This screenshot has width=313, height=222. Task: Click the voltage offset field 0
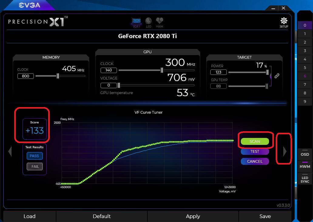click(x=109, y=85)
